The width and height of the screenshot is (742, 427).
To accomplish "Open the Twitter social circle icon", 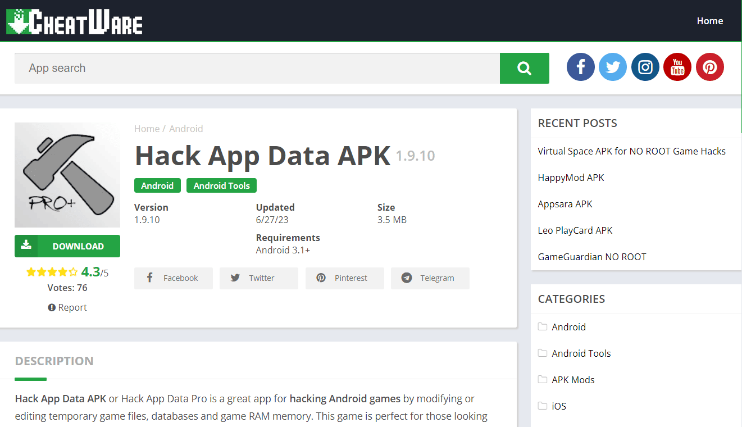I will click(x=613, y=67).
